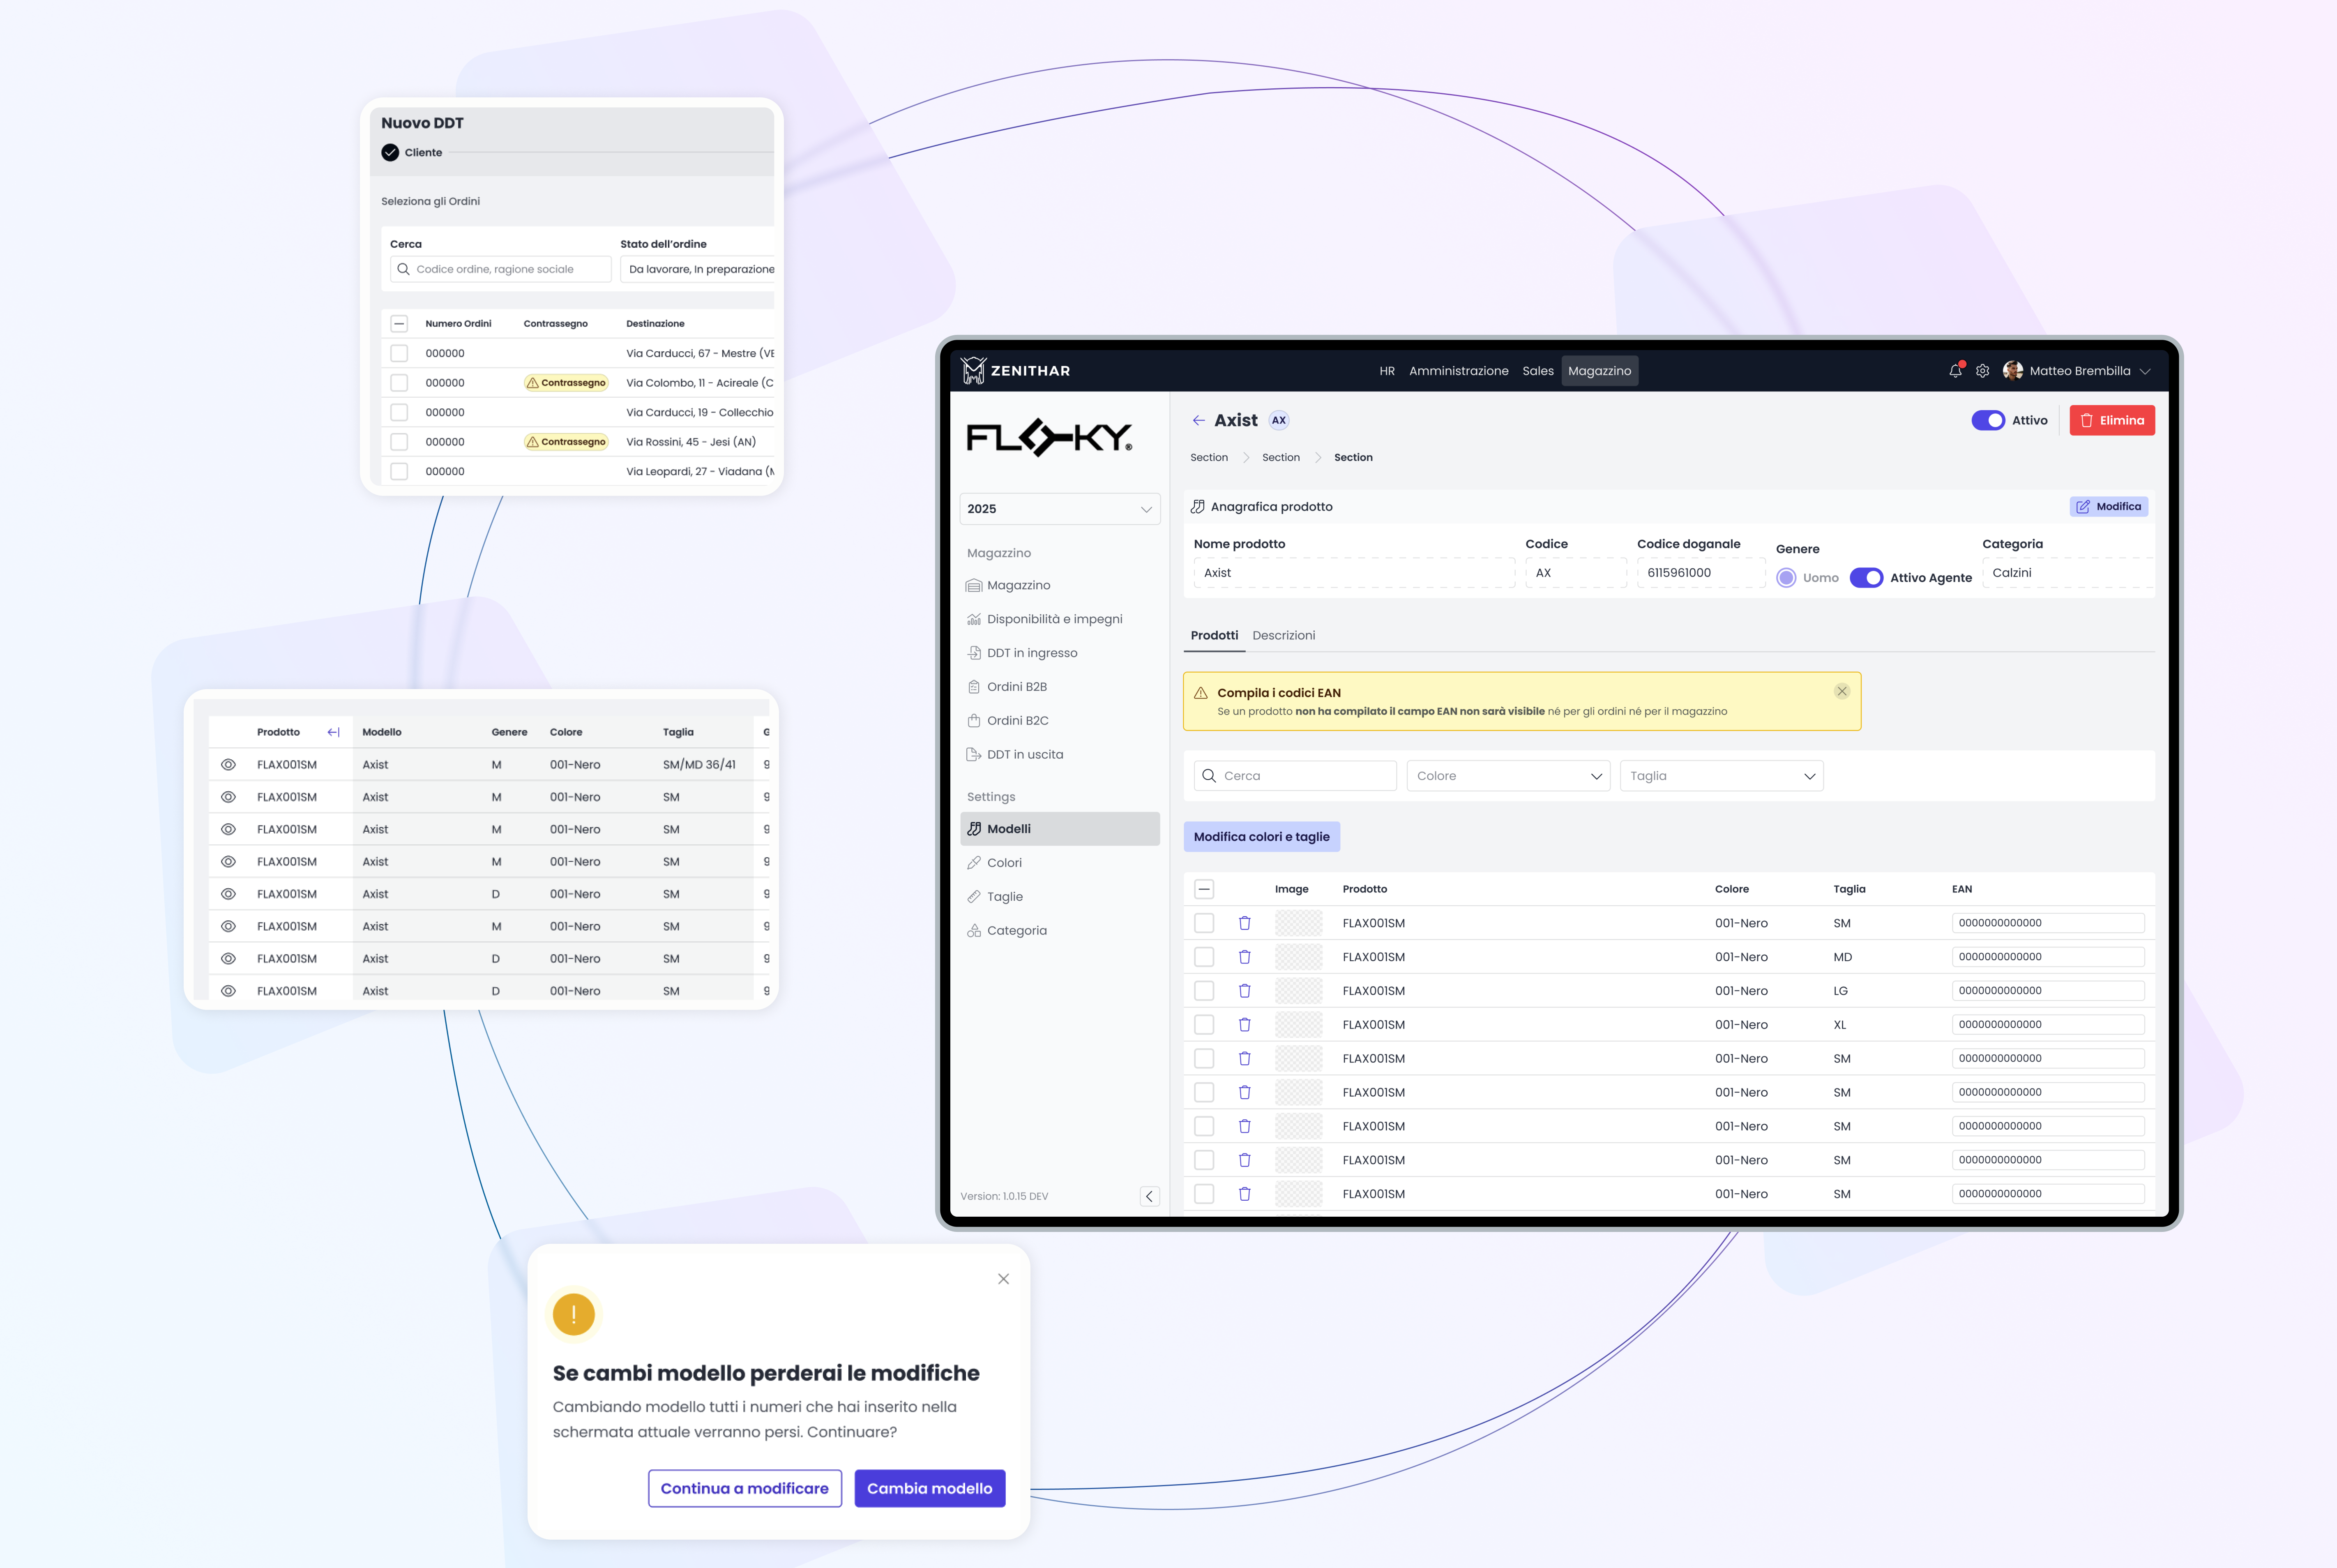Click the warning triangle in EAN alert
Image resolution: width=2337 pixels, height=1568 pixels.
tap(1201, 693)
